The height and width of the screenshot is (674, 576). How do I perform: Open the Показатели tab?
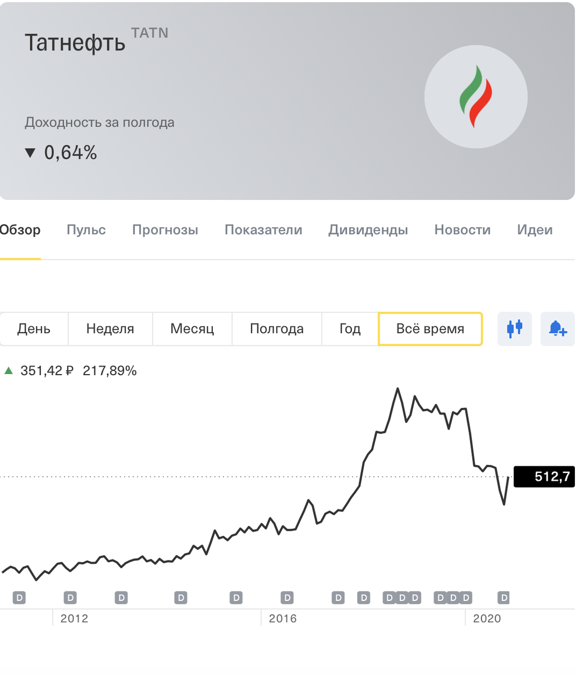coord(263,230)
